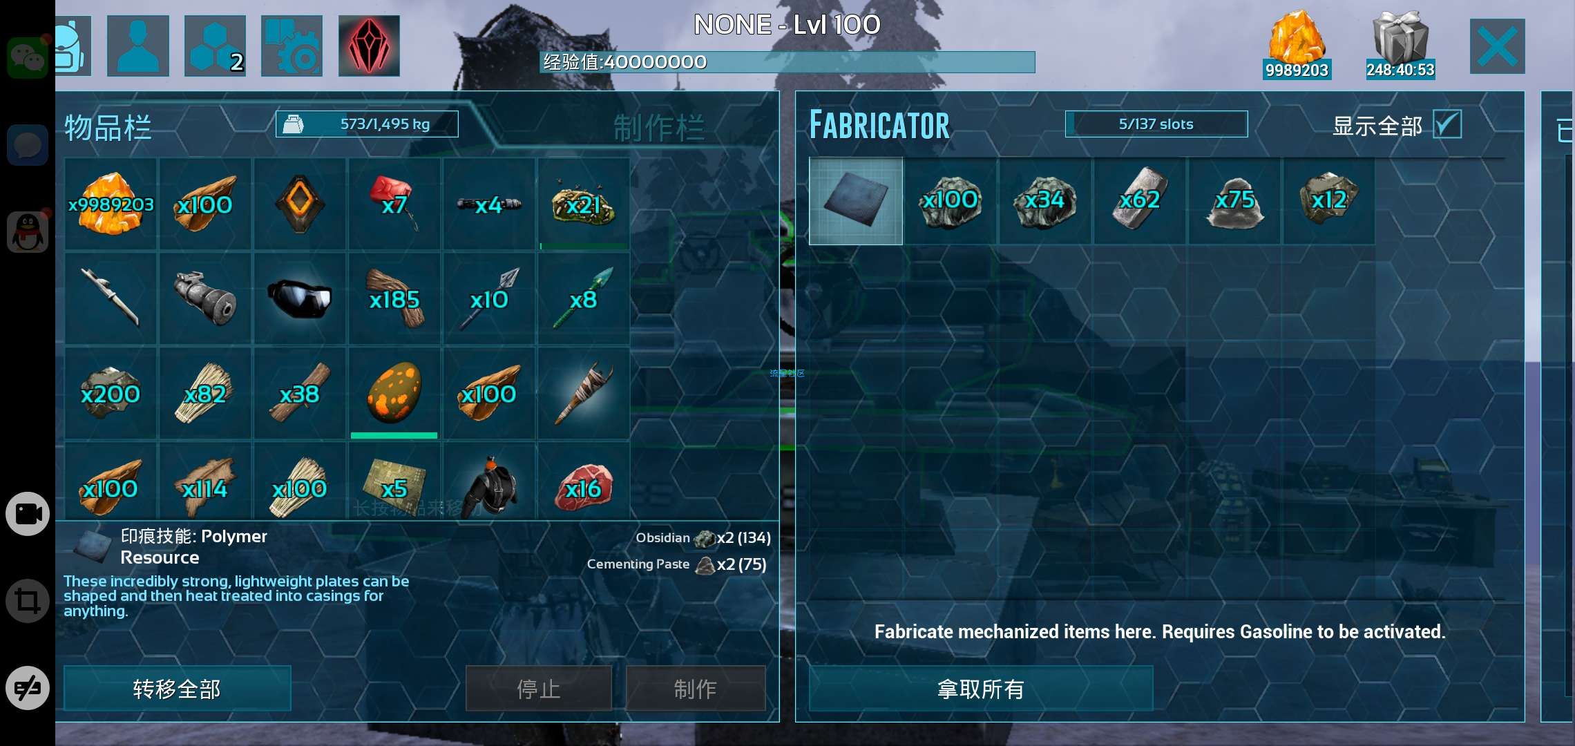Click the 制作 craft button

point(696,689)
